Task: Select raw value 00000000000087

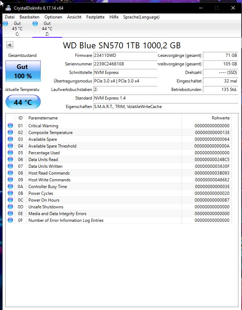Action: click(x=212, y=200)
